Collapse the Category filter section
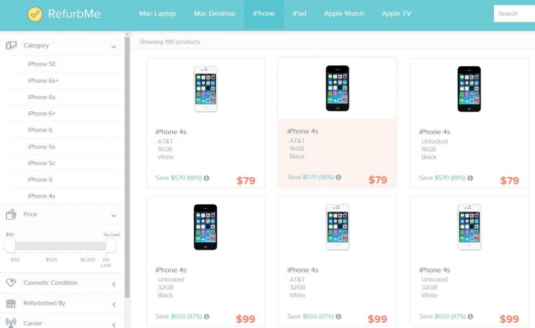 pyautogui.click(x=114, y=46)
